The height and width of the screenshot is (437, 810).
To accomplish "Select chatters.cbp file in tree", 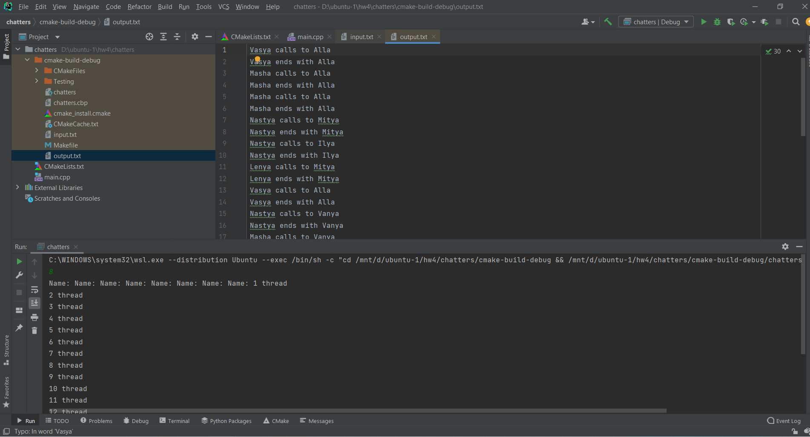I will [70, 102].
